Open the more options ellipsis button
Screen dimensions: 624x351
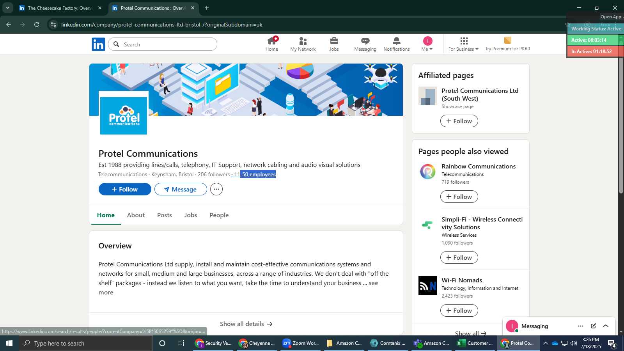tap(216, 189)
